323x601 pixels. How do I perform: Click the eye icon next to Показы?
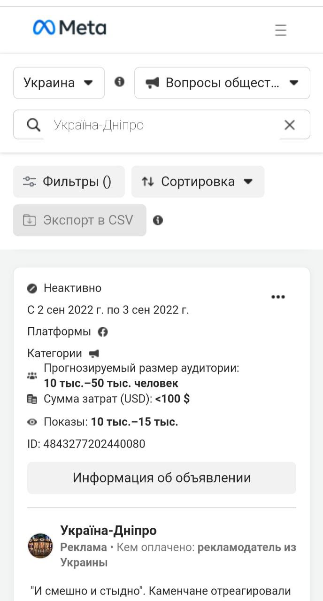coord(32,422)
